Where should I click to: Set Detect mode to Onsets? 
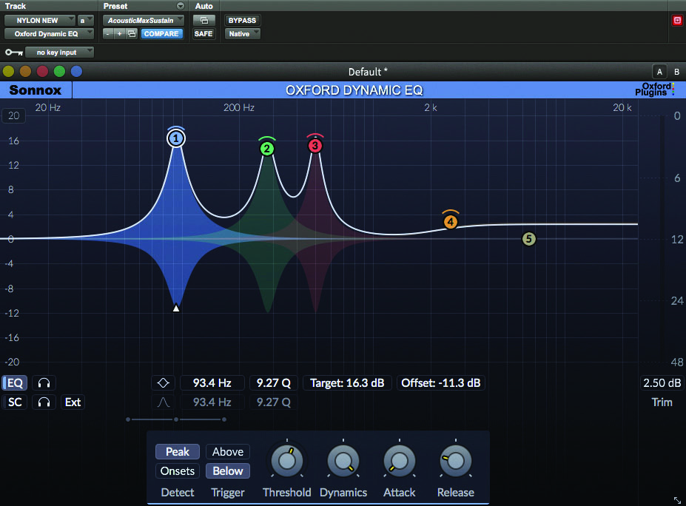pos(177,471)
